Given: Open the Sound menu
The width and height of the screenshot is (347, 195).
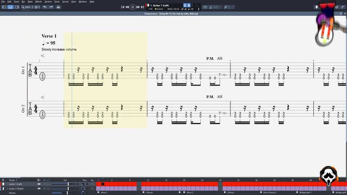Looking at the screenshot, I should point(65,2).
